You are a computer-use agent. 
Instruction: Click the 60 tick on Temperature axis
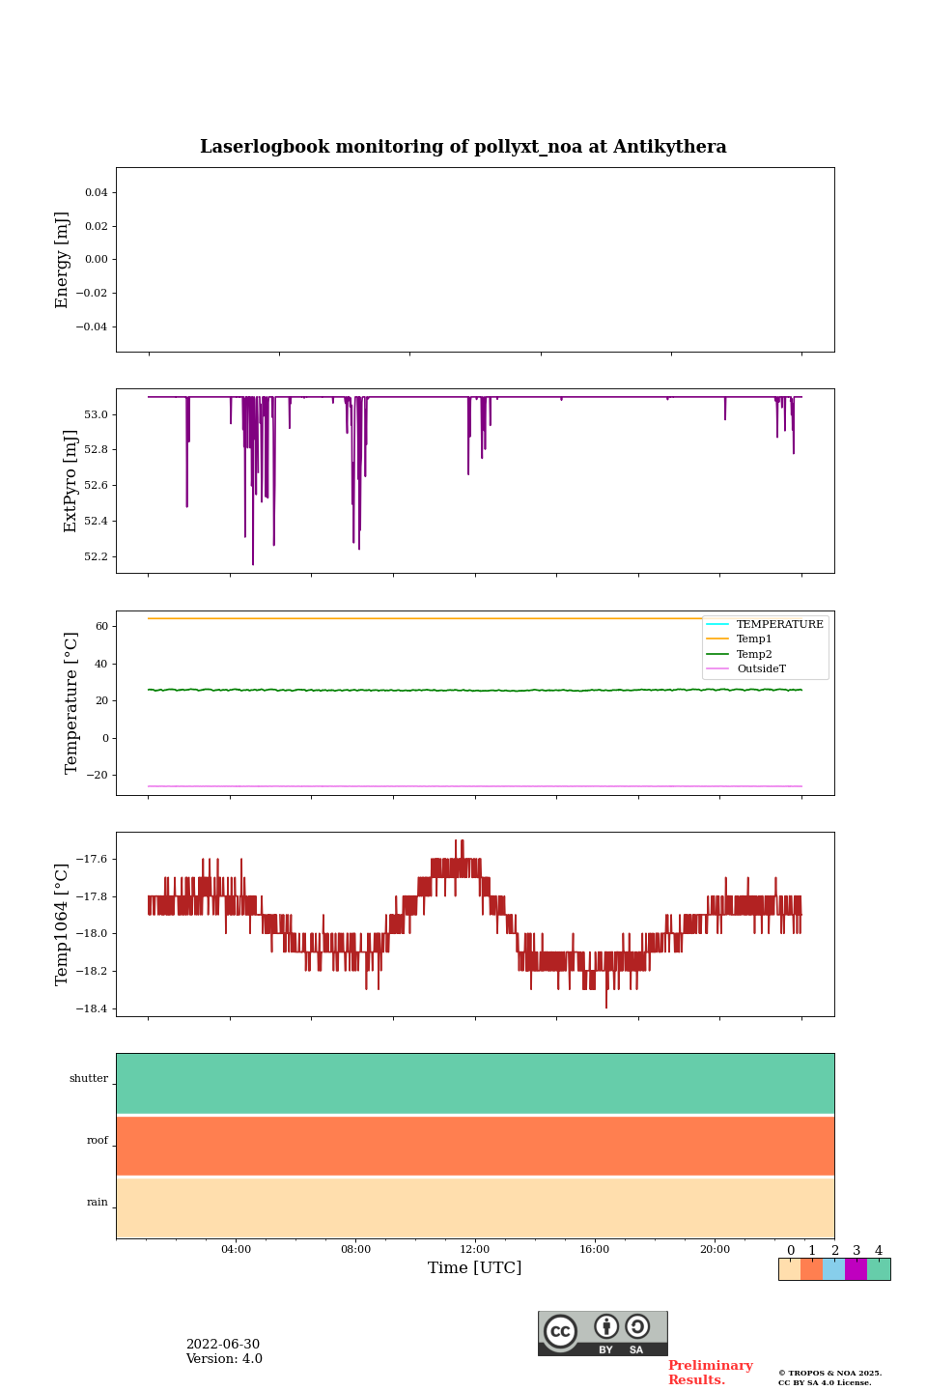tap(102, 626)
